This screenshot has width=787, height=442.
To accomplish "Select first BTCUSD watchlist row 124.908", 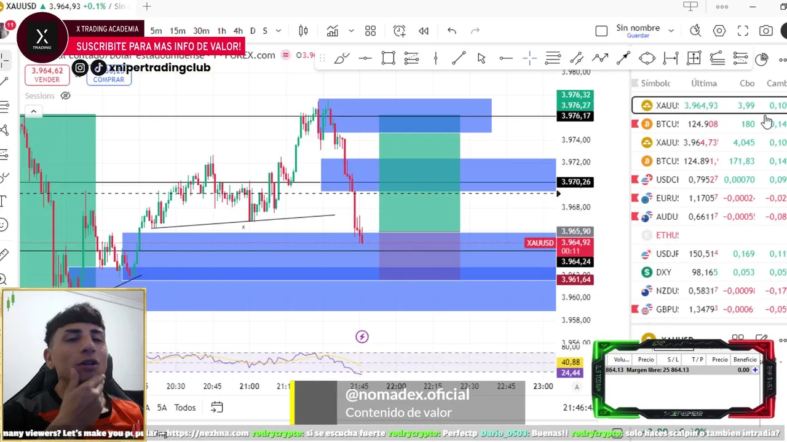I will [709, 124].
